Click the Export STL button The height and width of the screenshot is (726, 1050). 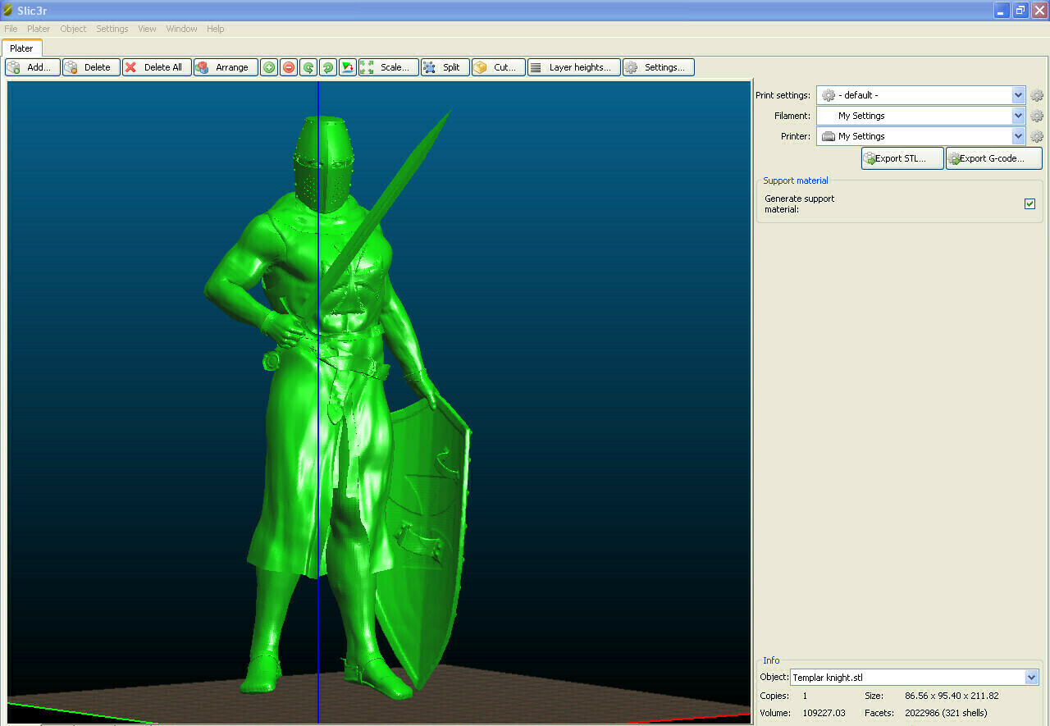[x=902, y=158]
